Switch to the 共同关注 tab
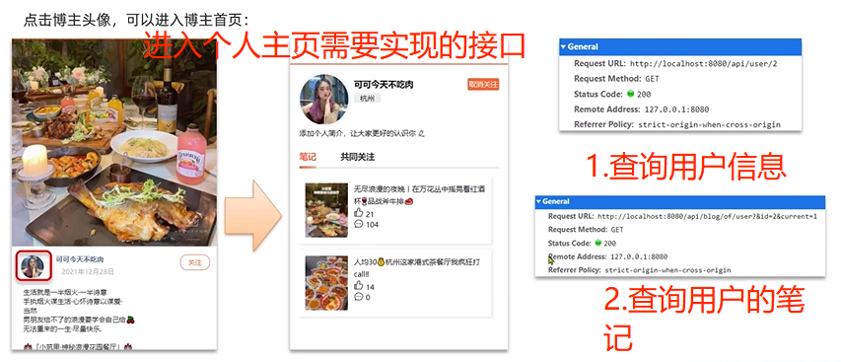The image size is (841, 362). click(x=357, y=157)
